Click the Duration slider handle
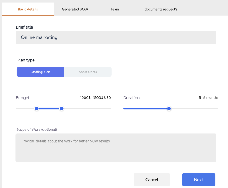The image size is (228, 188). pos(169,108)
